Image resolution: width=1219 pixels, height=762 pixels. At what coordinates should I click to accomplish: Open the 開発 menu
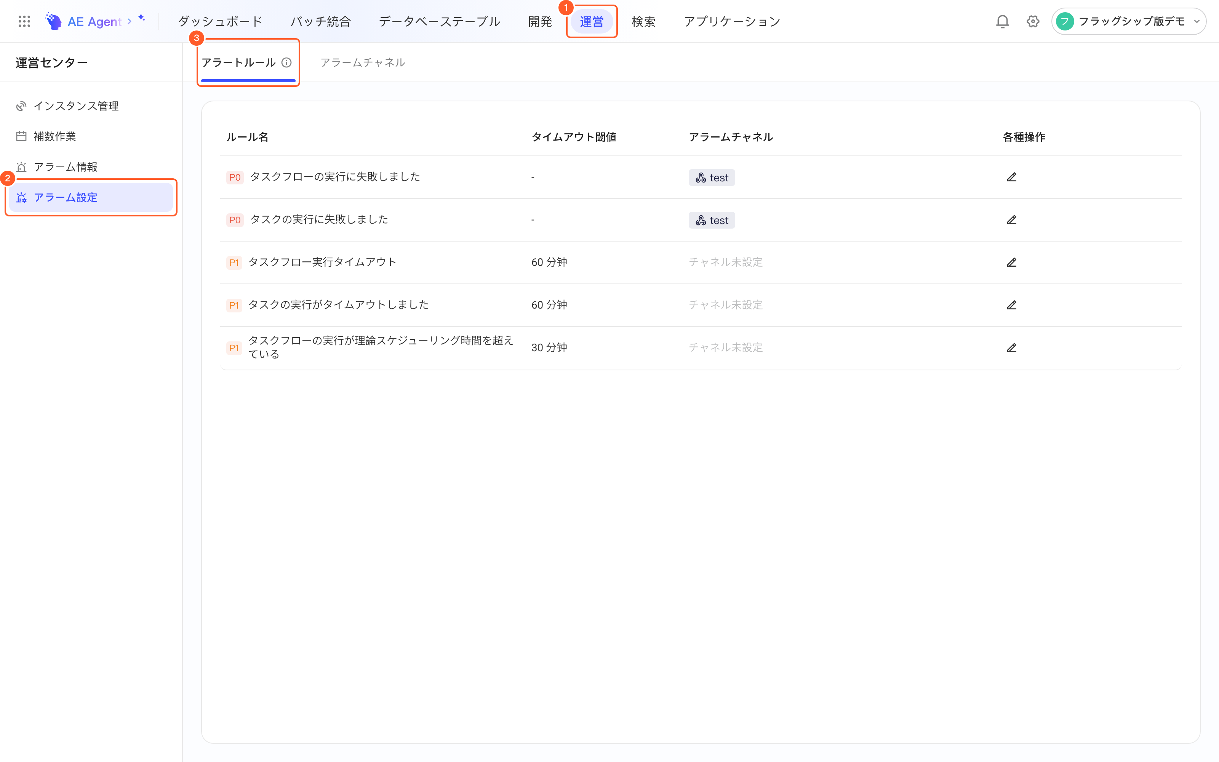[x=540, y=21]
